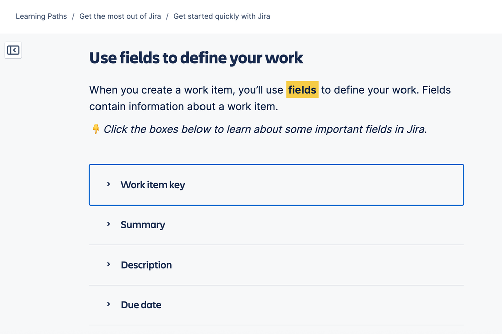Image resolution: width=502 pixels, height=334 pixels.
Task: Expand the Work item key box
Action: 153,185
